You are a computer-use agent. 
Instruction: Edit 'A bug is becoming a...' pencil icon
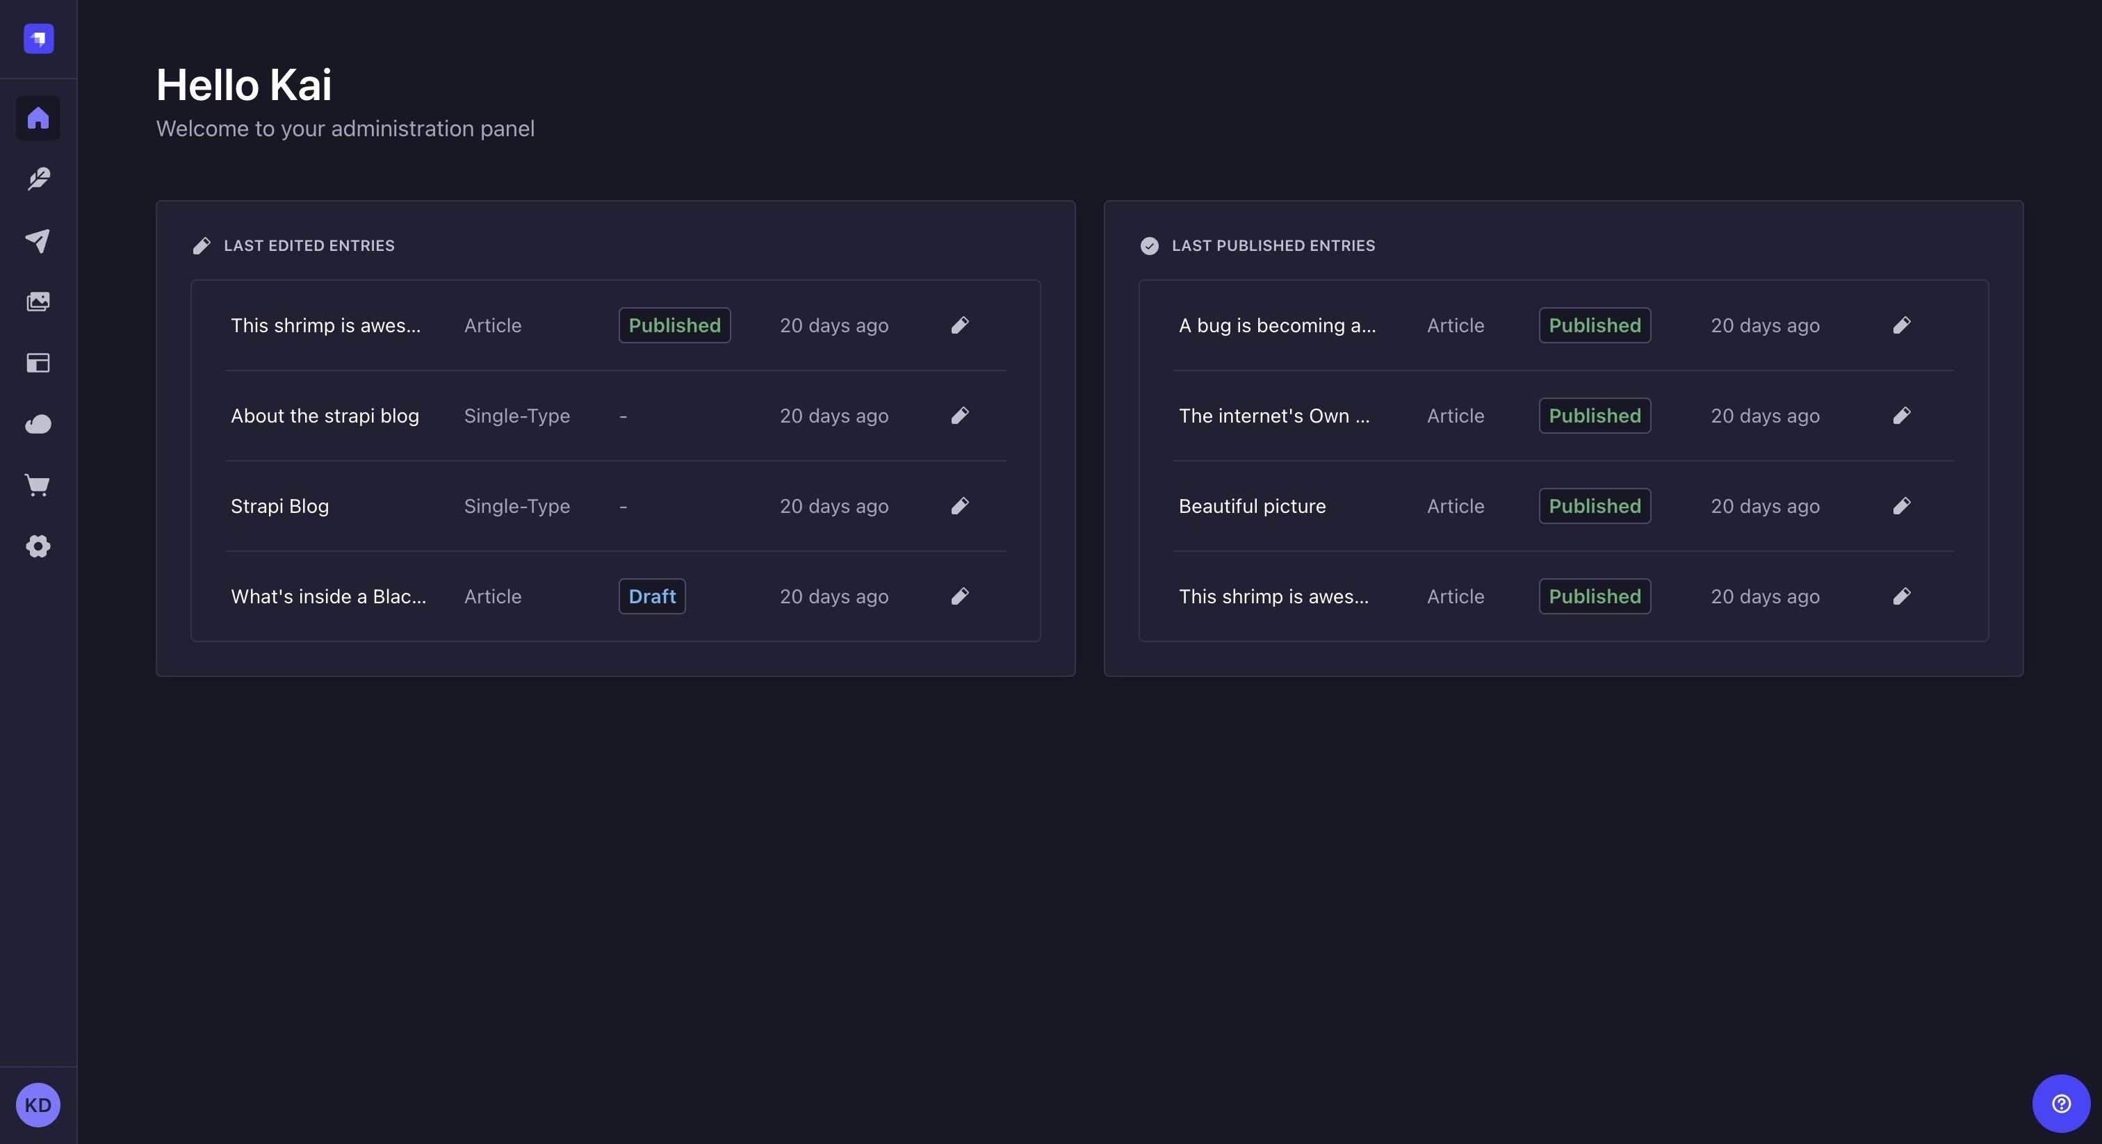pyautogui.click(x=1901, y=325)
